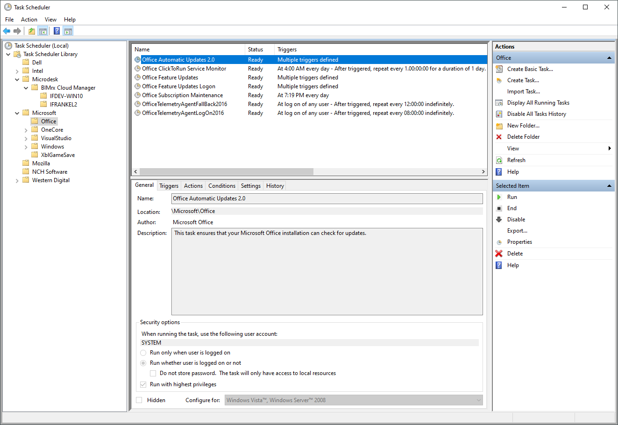Switch to the History tab
This screenshot has height=425, width=618.
point(275,186)
